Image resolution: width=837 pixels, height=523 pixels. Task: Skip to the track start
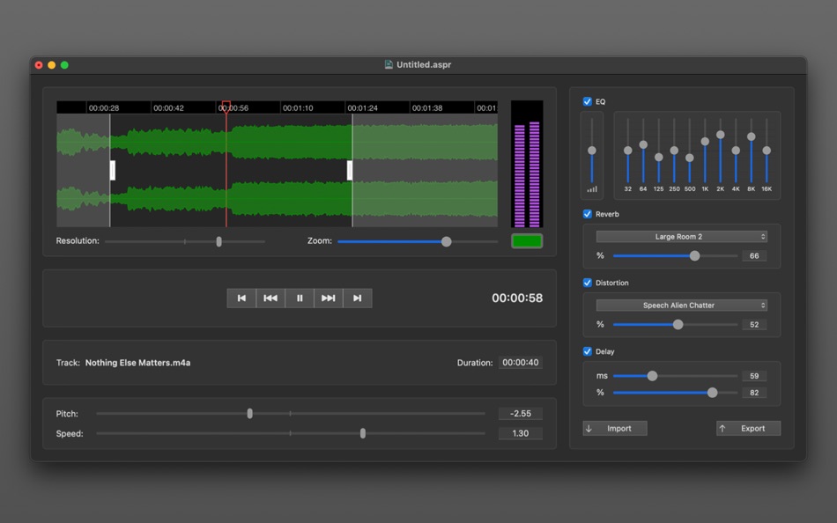pyautogui.click(x=241, y=298)
